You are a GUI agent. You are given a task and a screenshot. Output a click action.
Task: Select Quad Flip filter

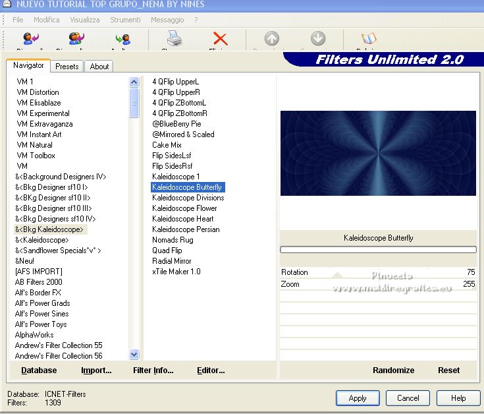(167, 251)
